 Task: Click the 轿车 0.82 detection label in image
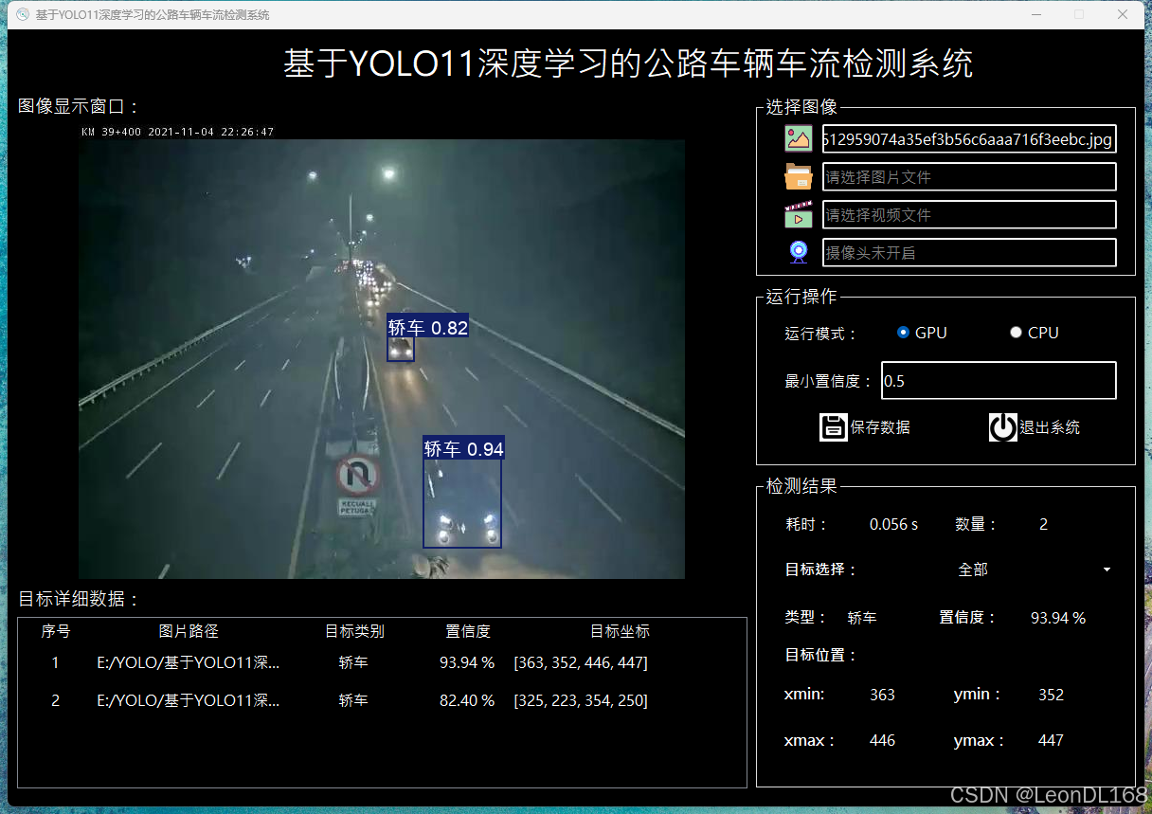pos(427,328)
